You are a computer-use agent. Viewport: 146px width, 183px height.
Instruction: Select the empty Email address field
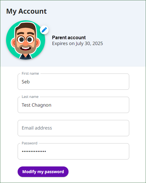(x=73, y=128)
